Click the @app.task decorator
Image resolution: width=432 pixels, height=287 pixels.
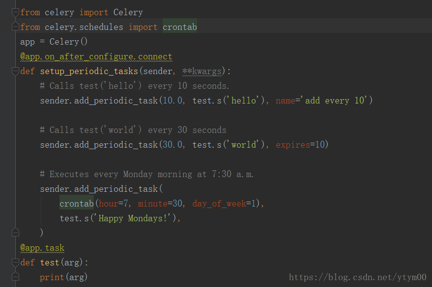click(x=42, y=248)
